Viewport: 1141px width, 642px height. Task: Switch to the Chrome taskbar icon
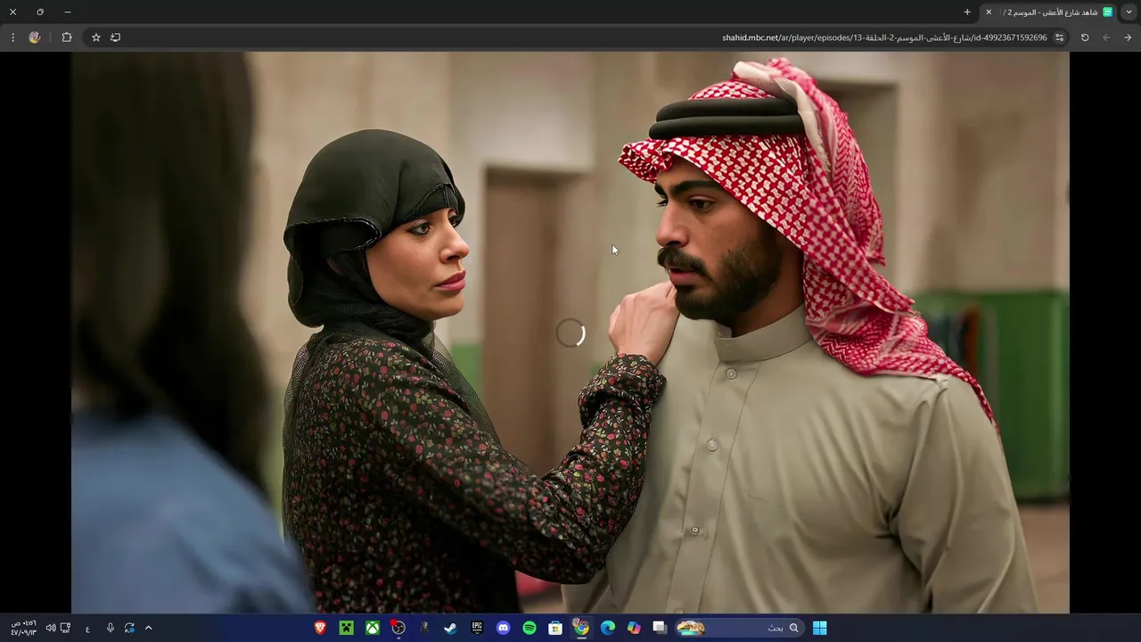tap(581, 628)
